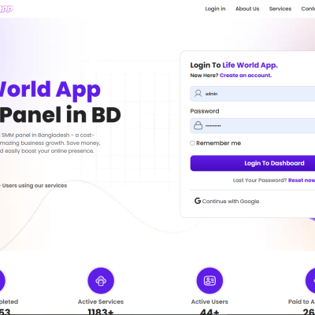Click the Login To Dashboard button
315x315 pixels.
click(x=253, y=163)
